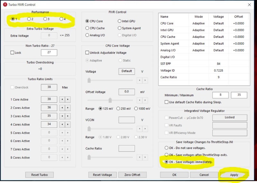Click the Cache Ratio slider right arrow

click(x=145, y=157)
